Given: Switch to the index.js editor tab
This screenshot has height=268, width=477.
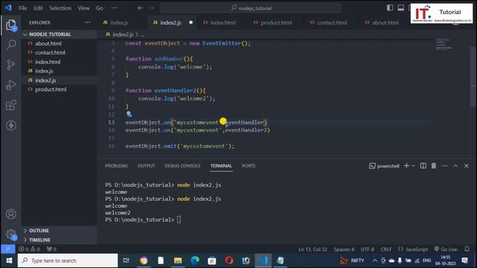Looking at the screenshot, I should point(119,22).
